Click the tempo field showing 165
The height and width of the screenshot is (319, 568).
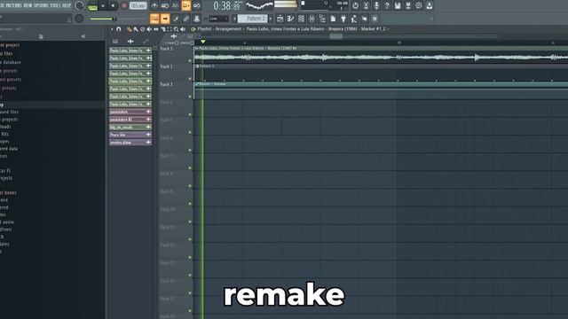tap(138, 6)
